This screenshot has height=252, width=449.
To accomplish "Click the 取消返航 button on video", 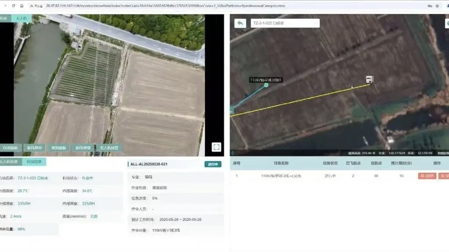I will (x=59, y=148).
